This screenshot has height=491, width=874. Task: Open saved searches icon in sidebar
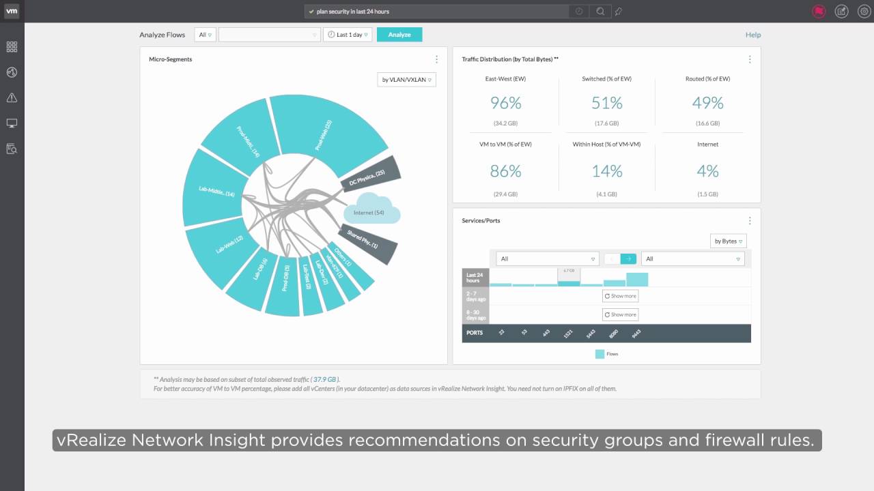pyautogui.click(x=12, y=149)
